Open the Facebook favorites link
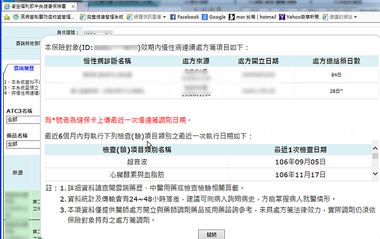The image size is (380, 239). tap(185, 17)
